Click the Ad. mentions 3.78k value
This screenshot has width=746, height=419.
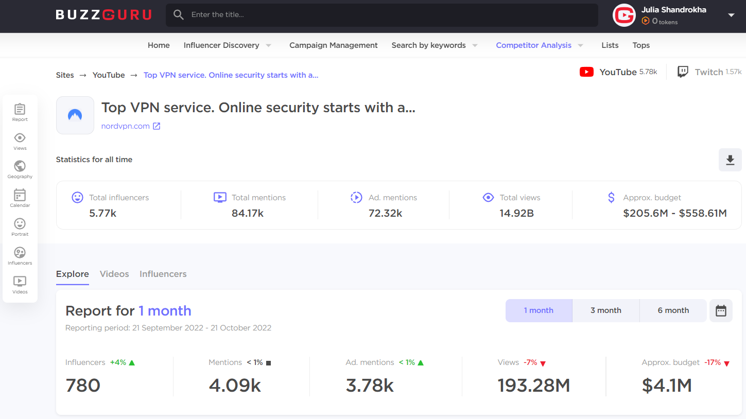tap(370, 386)
